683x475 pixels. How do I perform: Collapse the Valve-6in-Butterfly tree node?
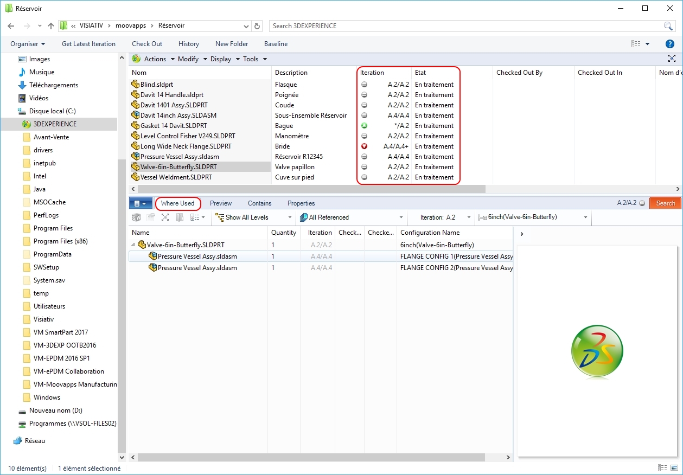[x=133, y=245]
